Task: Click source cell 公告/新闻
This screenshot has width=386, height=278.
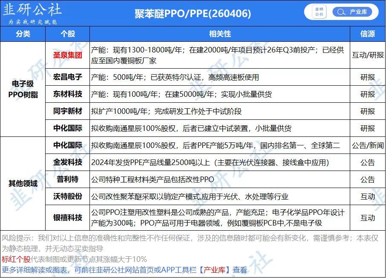Action: click(368, 145)
